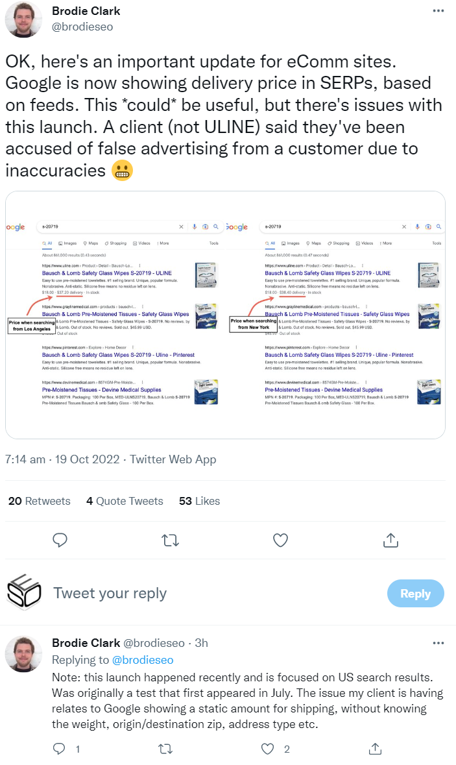Screen dimensions: 456x765
Task: Click the reply icon on the main tweet
Action: click(60, 539)
